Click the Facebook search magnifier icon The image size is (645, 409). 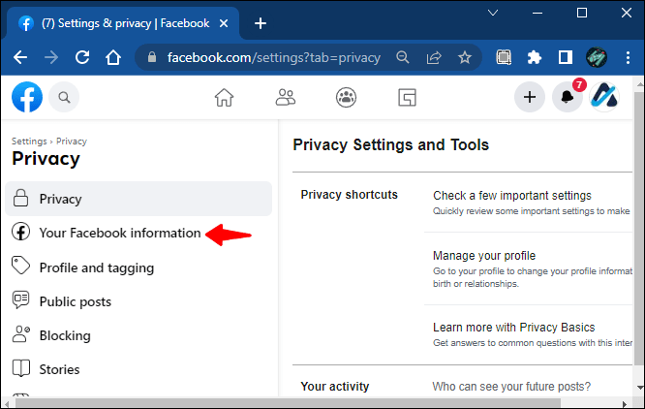[x=64, y=97]
